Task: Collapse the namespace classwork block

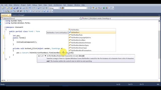Action: tap(5, 27)
